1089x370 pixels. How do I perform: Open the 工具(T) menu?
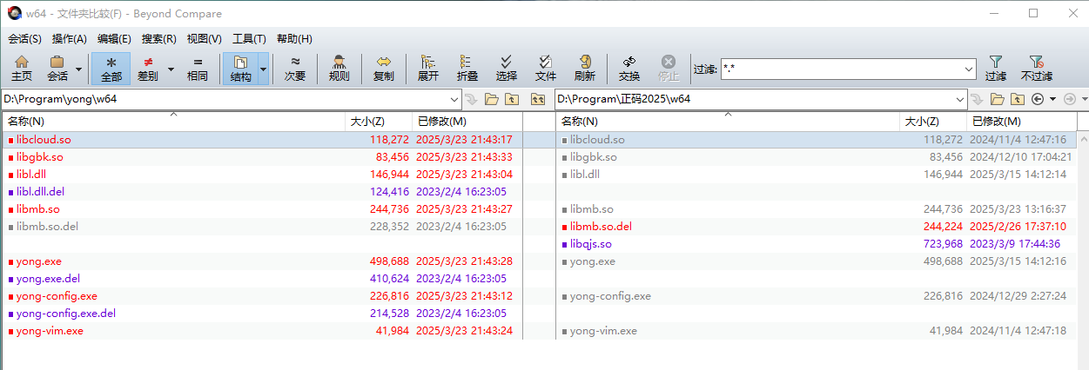pyautogui.click(x=249, y=39)
